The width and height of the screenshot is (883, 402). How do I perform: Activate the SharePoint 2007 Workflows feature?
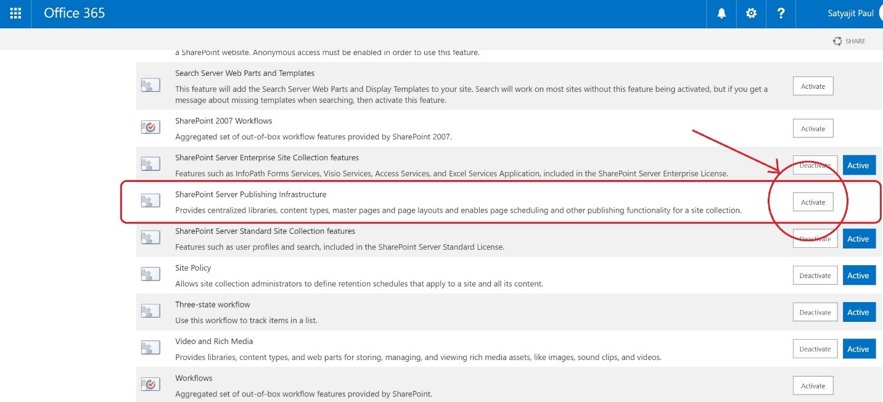click(x=813, y=128)
